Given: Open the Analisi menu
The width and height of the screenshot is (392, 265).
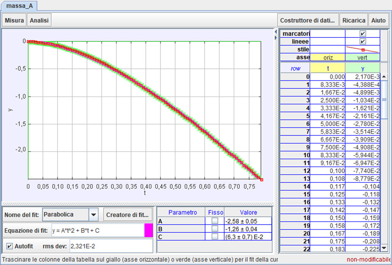Looking at the screenshot, I should pos(39,20).
